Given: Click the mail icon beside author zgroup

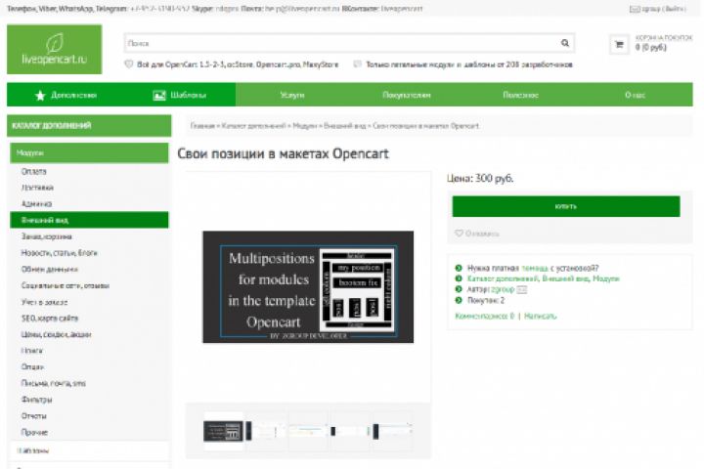Looking at the screenshot, I should pyautogui.click(x=522, y=290).
